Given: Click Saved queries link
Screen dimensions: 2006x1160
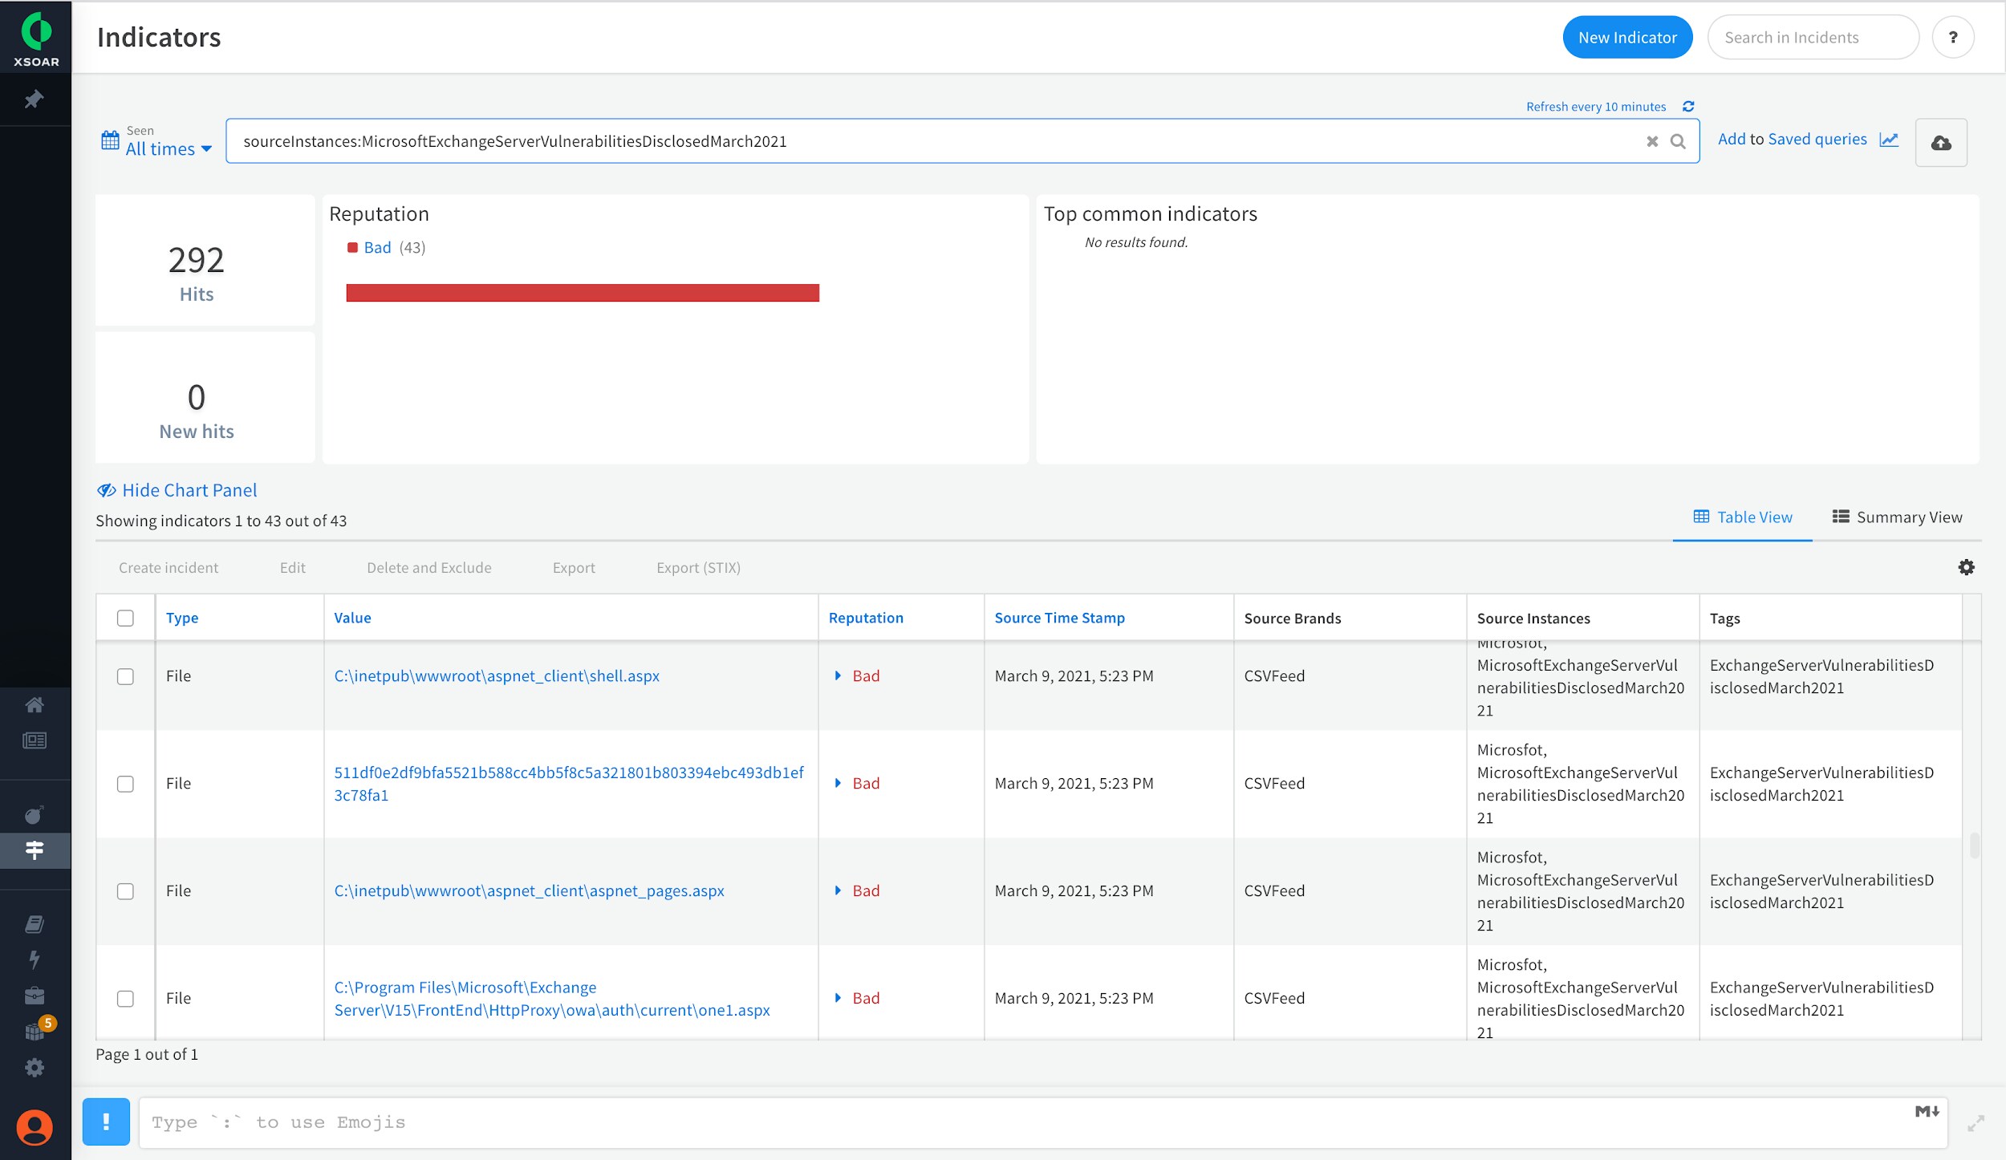Looking at the screenshot, I should (1817, 140).
